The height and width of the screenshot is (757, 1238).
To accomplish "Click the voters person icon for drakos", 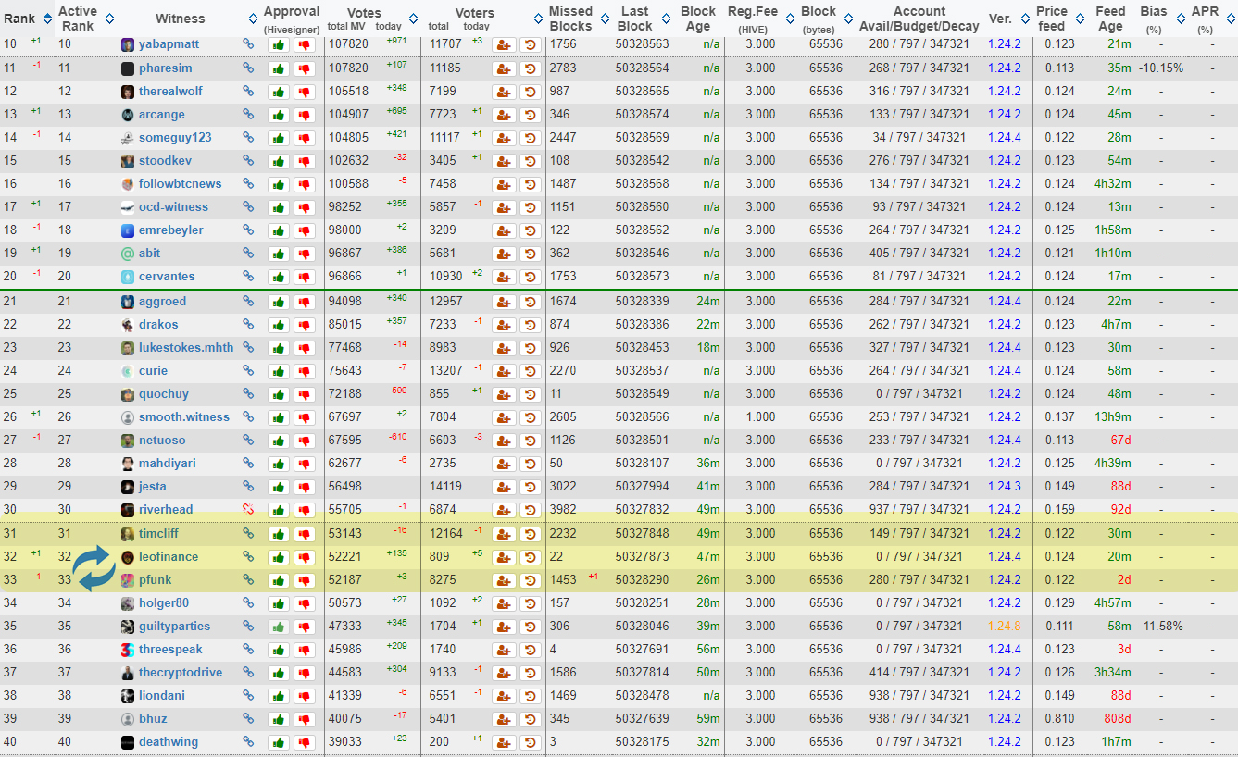I will point(504,325).
